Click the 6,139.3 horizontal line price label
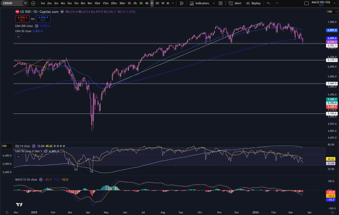This screenshot has width=339, height=215. point(332,60)
